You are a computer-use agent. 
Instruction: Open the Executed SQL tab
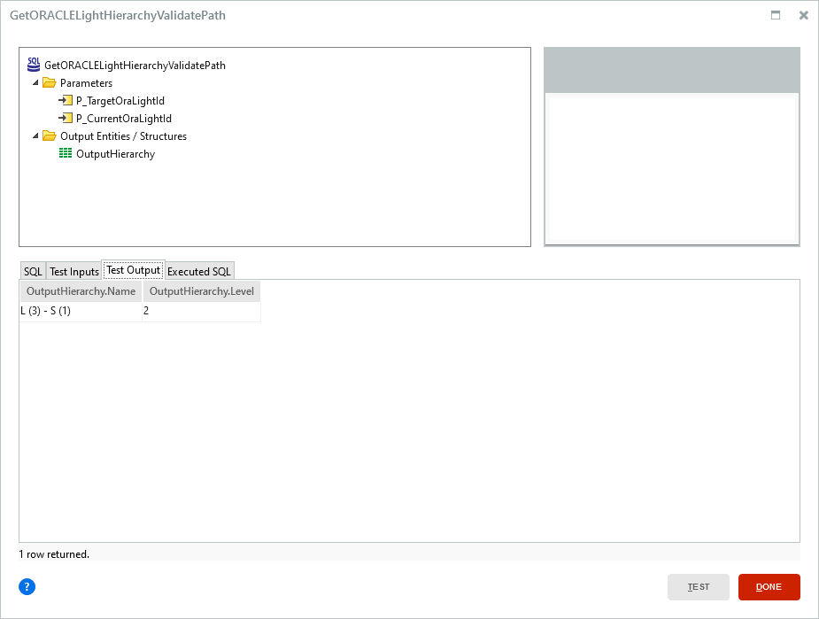point(199,271)
